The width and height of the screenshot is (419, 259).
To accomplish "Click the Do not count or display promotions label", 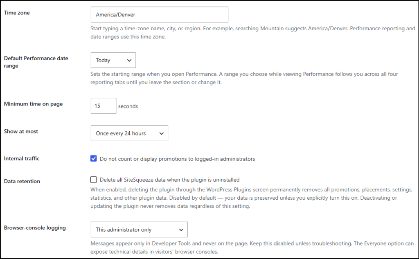I will tap(178, 159).
